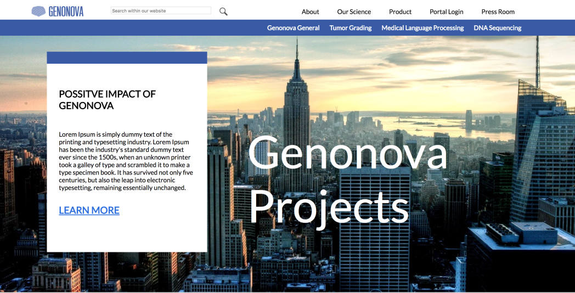Viewport: 575px width, 293px height.
Task: Click the large 'Projects' word in hero banner
Action: [x=329, y=207]
